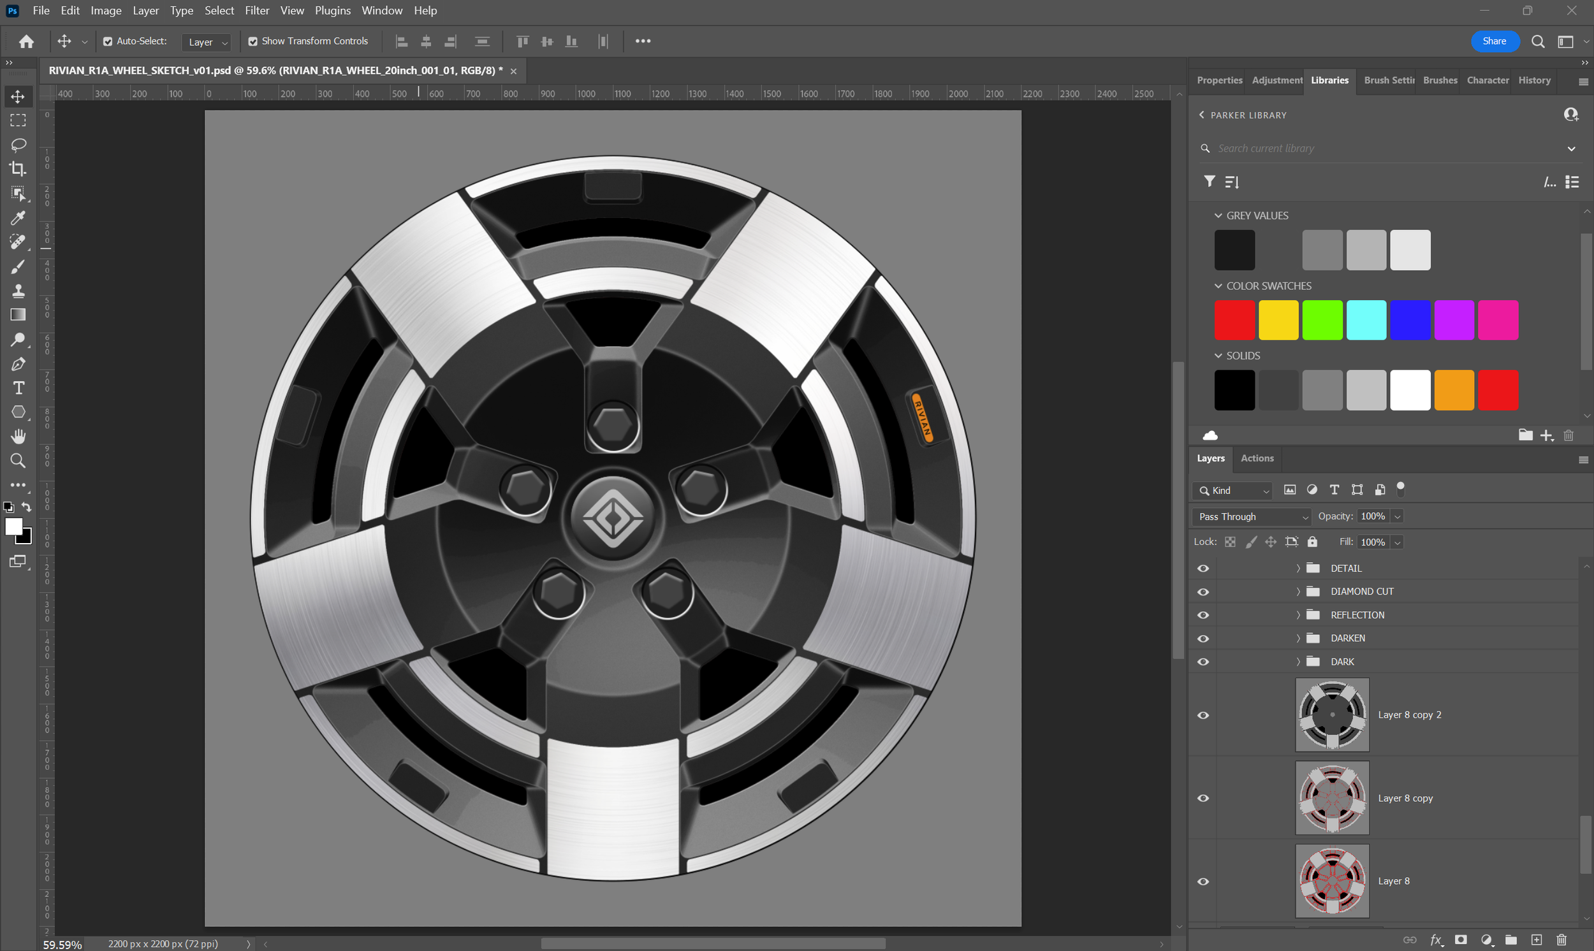Viewport: 1594px width, 951px height.
Task: Pick the orange swatch in SOLIDS
Action: tap(1454, 389)
